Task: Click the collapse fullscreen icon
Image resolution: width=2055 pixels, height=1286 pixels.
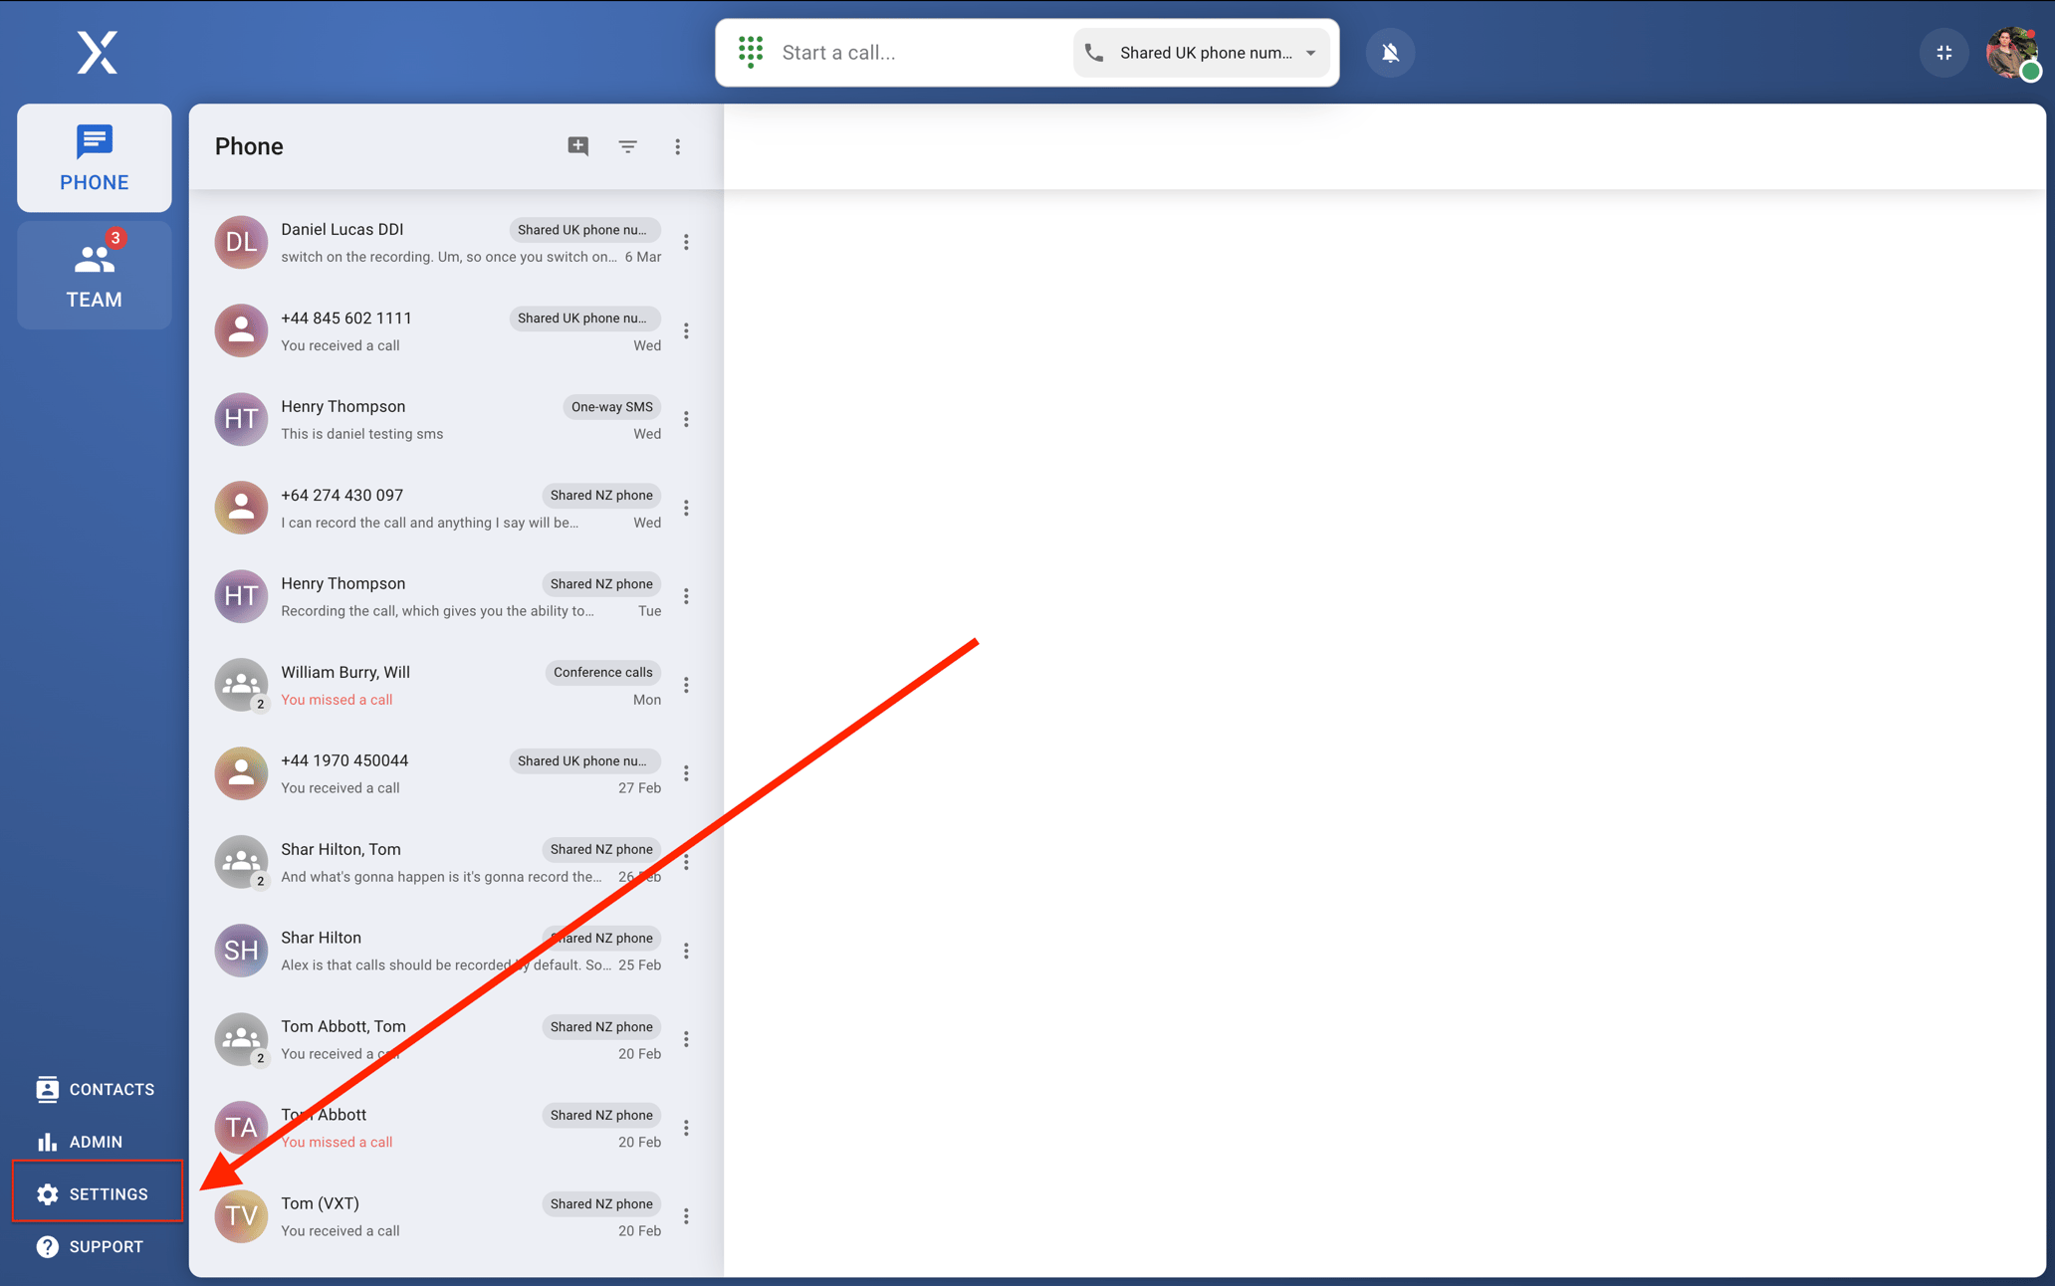Action: (1943, 52)
